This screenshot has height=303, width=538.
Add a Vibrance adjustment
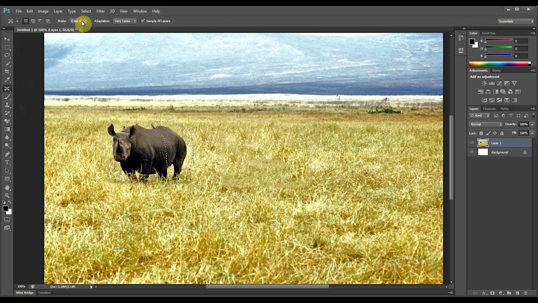[x=514, y=83]
